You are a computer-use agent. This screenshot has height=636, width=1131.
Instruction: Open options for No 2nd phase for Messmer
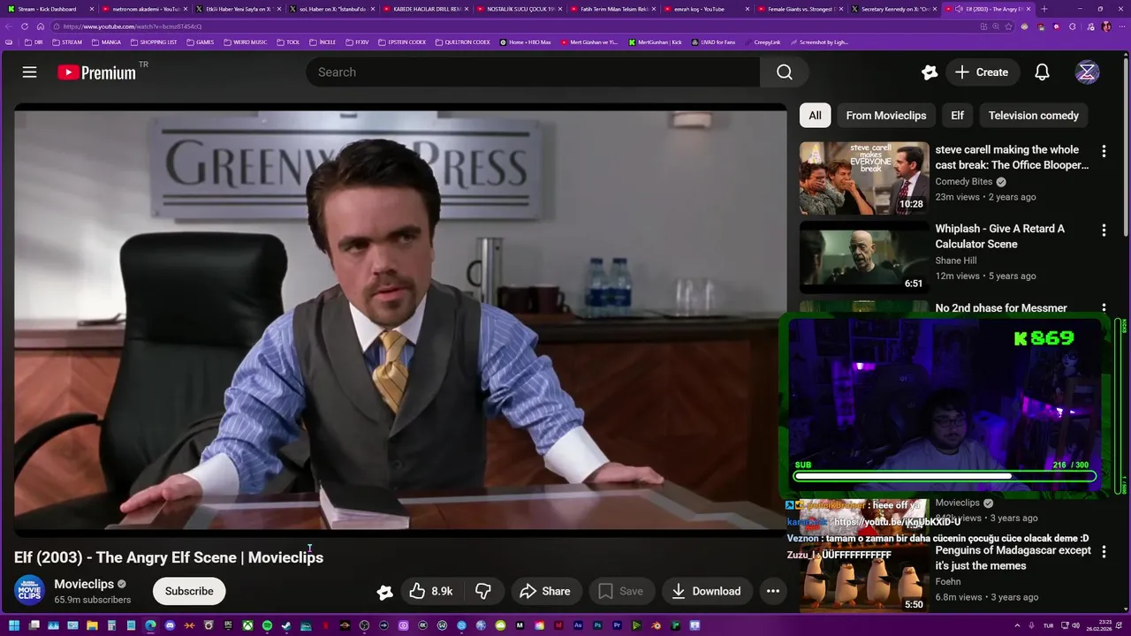pyautogui.click(x=1104, y=309)
